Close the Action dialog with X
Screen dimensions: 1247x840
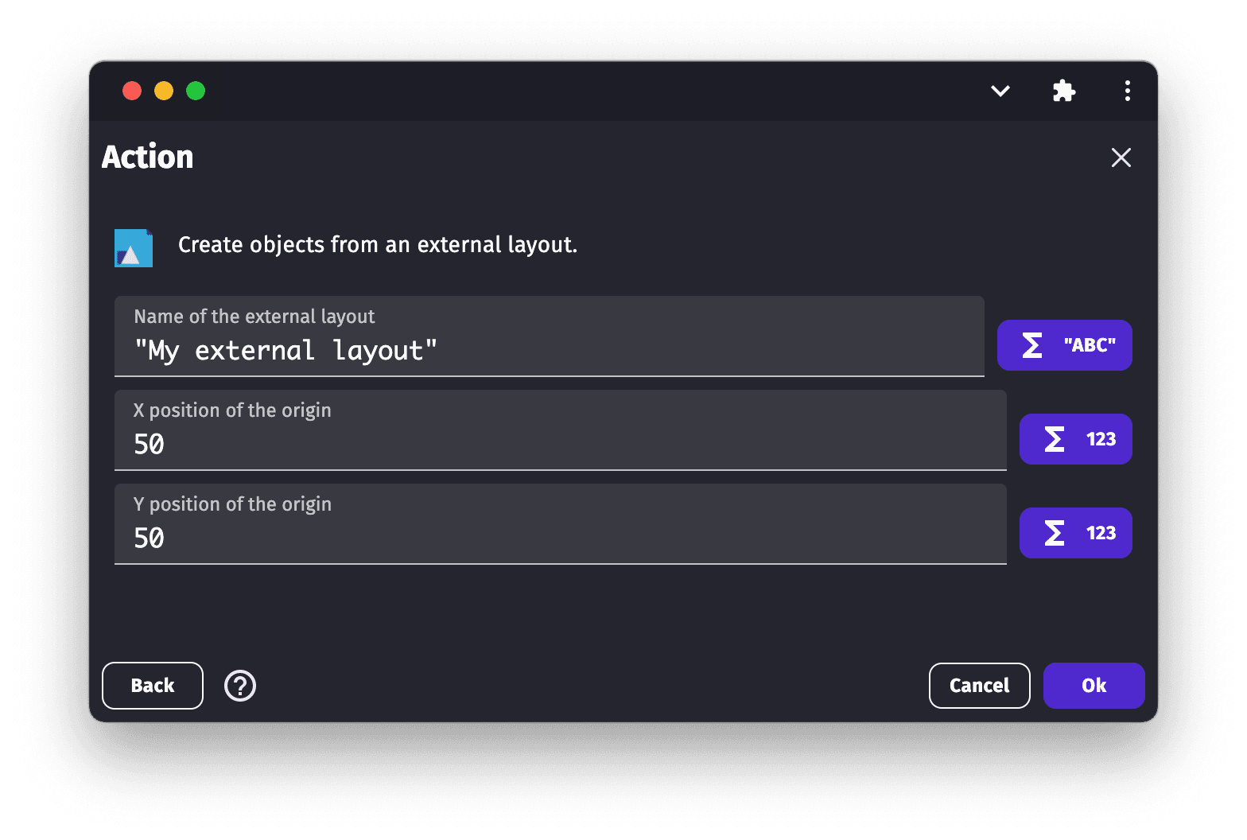pos(1121,157)
